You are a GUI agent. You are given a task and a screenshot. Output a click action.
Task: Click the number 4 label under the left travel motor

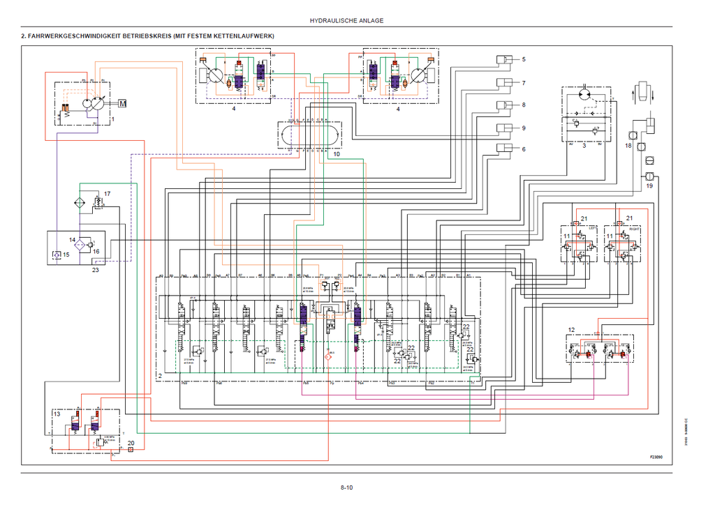click(x=234, y=109)
